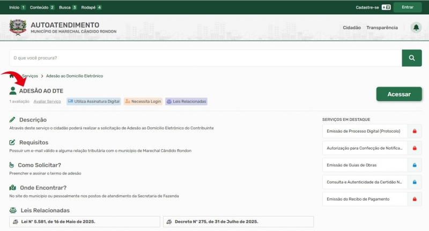Click the notification bell icon
This screenshot has height=231, width=429.
(x=416, y=28)
